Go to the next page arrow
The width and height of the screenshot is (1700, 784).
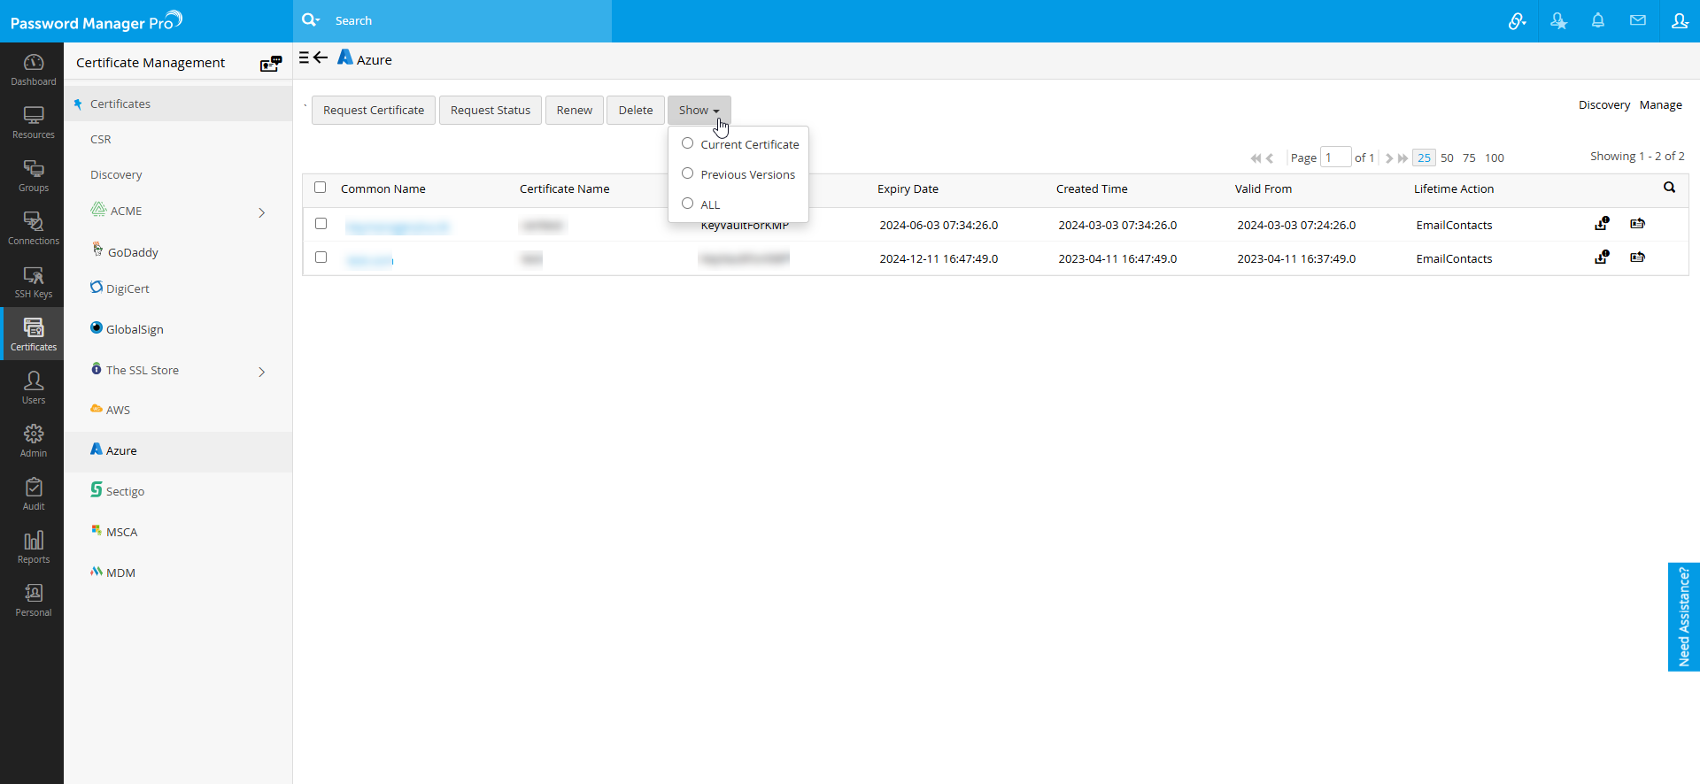(x=1388, y=158)
